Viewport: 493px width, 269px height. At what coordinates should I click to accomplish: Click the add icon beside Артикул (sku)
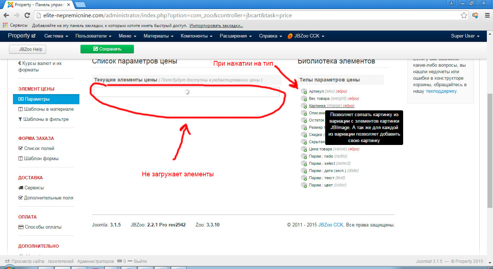tap(304, 91)
